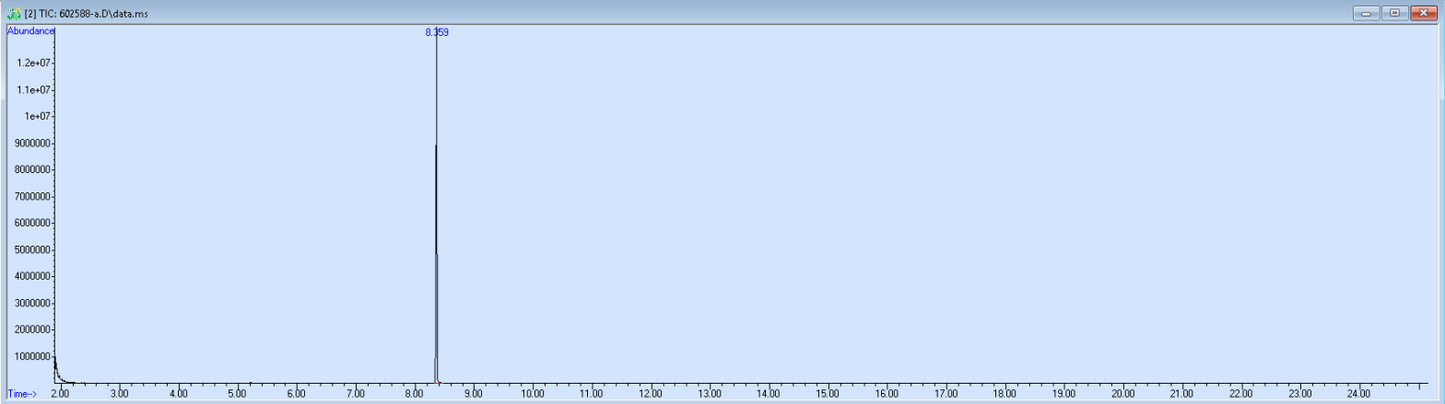Click the 4.00 time axis label

click(x=179, y=394)
